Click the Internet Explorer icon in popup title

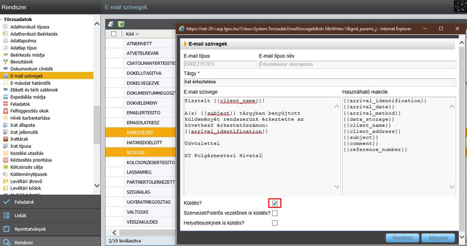point(182,29)
